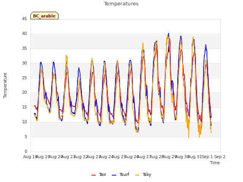Click the 0 y-axis tick label
Viewport: 243px width, 182px height.
(x=26, y=151)
